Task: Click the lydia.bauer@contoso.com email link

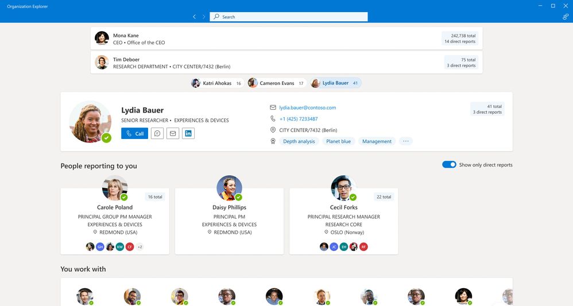Action: 307,107
